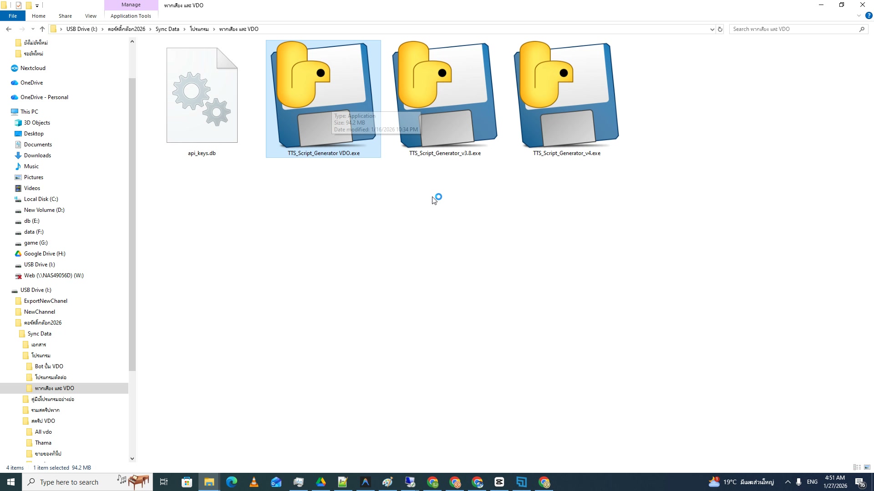Click the ENG language indicator in the tray
The width and height of the screenshot is (874, 491).
click(x=812, y=481)
